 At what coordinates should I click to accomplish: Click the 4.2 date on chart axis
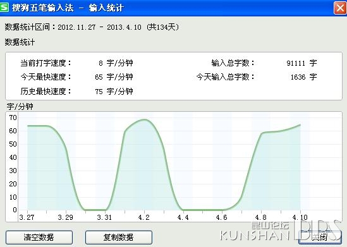pyautogui.click(x=144, y=217)
